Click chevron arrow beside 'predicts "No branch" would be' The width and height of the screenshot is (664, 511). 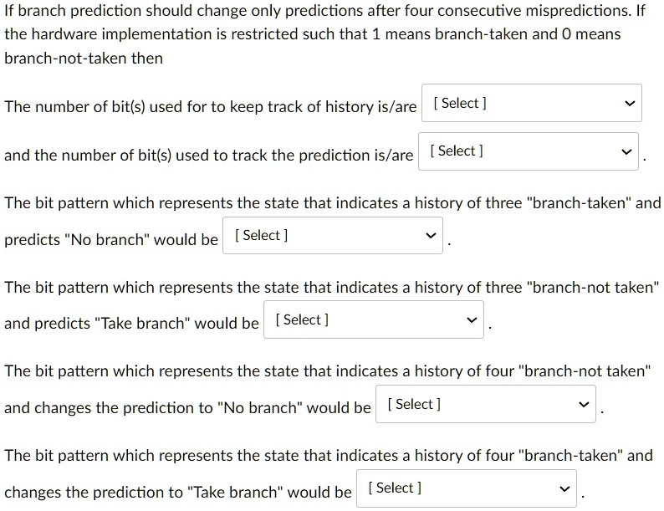click(431, 236)
